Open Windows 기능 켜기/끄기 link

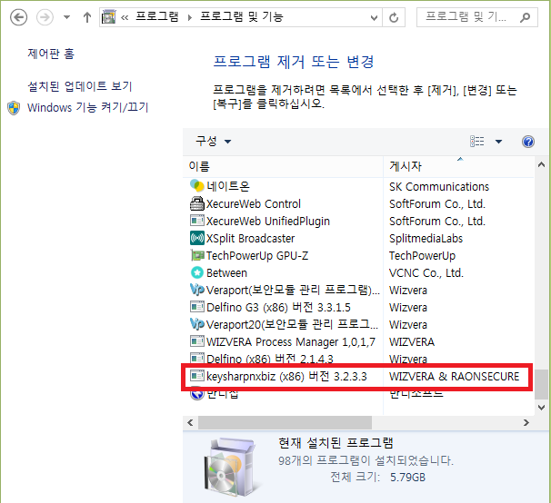click(x=88, y=107)
